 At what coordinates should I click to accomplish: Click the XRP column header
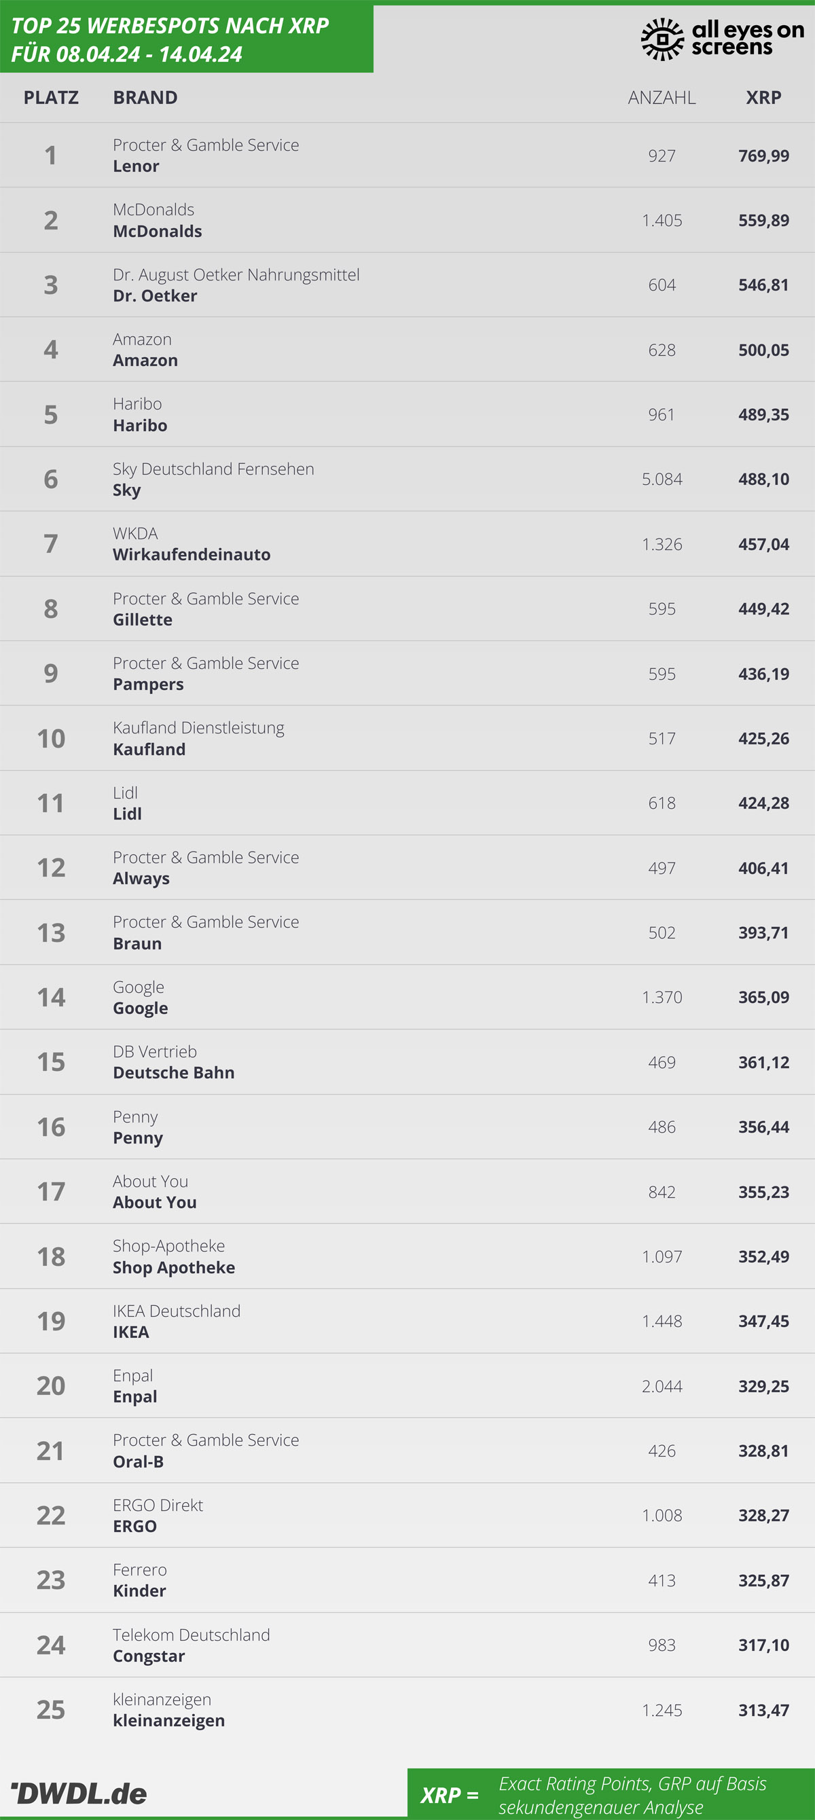[763, 98]
